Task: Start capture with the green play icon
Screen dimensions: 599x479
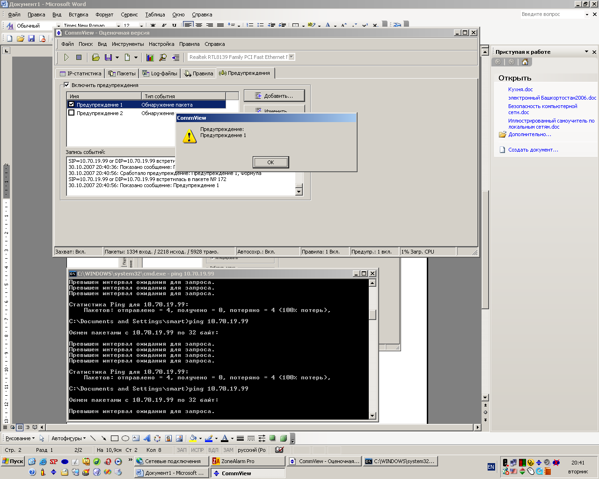Action: coord(66,58)
